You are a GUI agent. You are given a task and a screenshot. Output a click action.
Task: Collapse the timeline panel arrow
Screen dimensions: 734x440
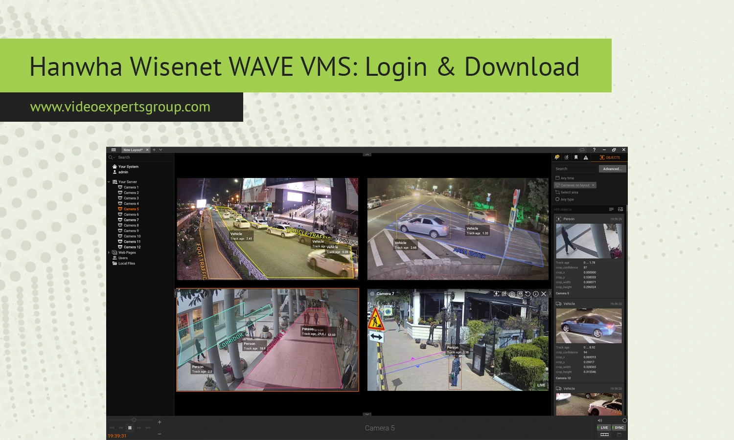click(367, 414)
